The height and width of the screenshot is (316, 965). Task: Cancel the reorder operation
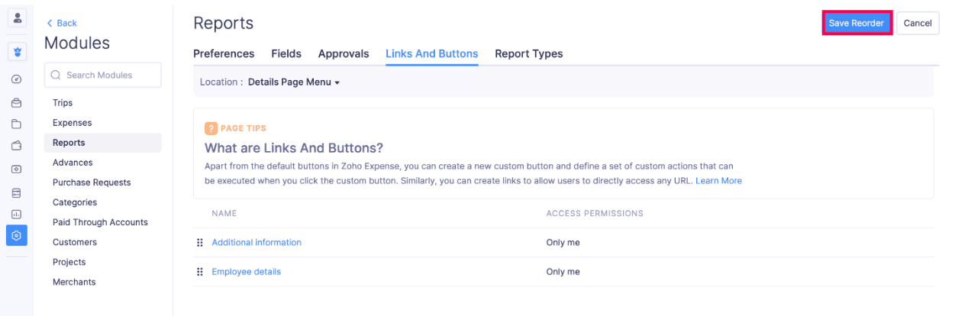[917, 23]
